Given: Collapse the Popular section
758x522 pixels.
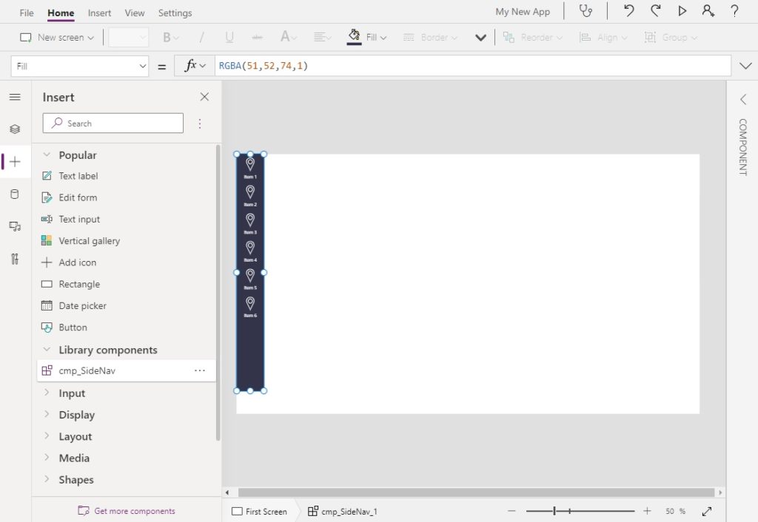Looking at the screenshot, I should [x=47, y=155].
